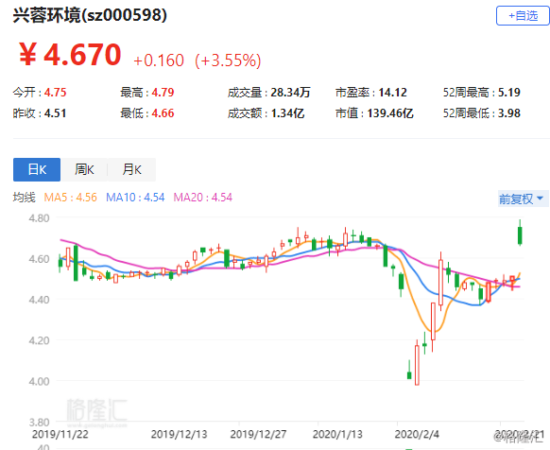Open the 前复权 adjustment dropdown
Image resolution: width=550 pixels, height=450 pixels.
point(522,199)
